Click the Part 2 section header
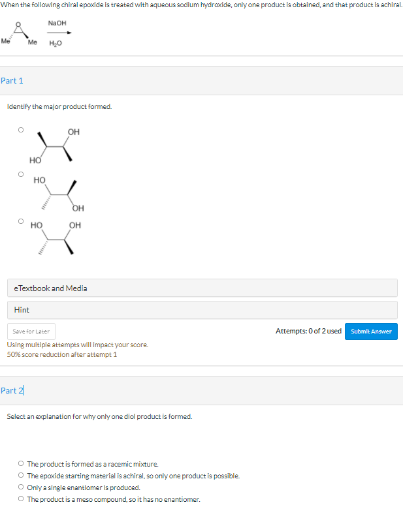403x509 pixels. click(x=12, y=390)
